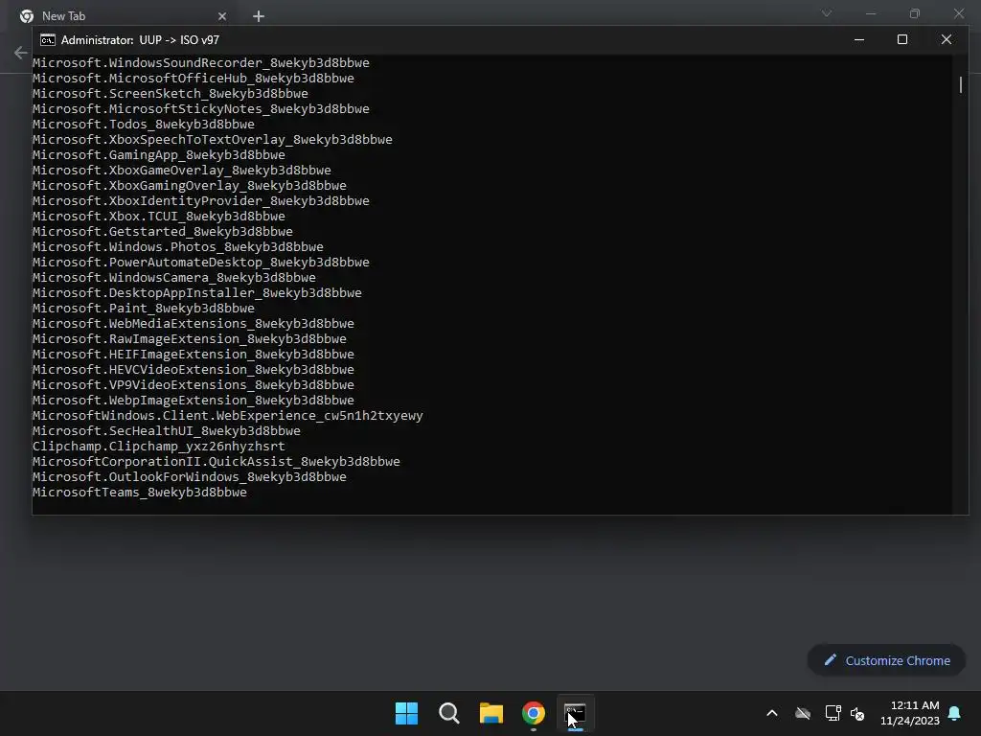The width and height of the screenshot is (981, 736).
Task: Click the Microsoft.PowerAutomateDesktop_8wekyb3d8bbwe line
Action: pos(201,263)
